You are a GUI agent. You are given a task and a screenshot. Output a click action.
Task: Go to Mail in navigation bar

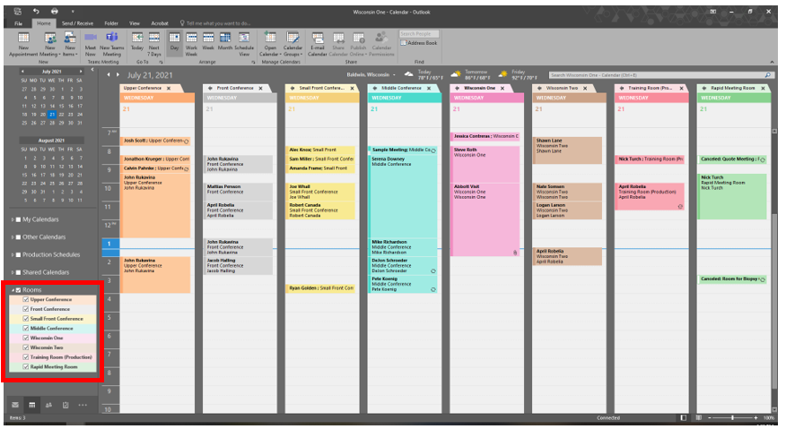[15, 405]
